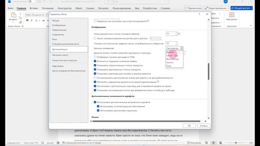Viewport: 260px width, 146px height.
Task: Uncheck subpixel positioning to smooth fonts
Action: click(x=95, y=86)
